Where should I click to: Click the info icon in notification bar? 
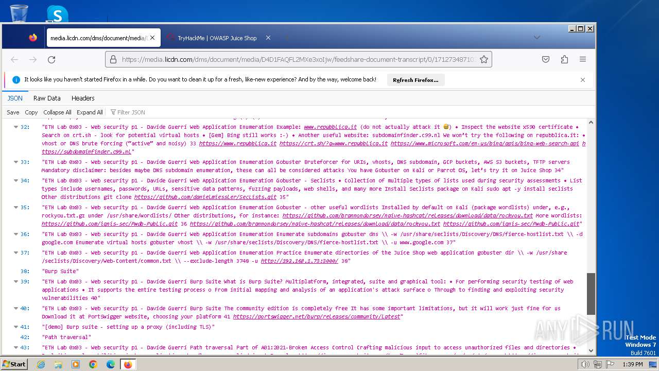point(16,80)
